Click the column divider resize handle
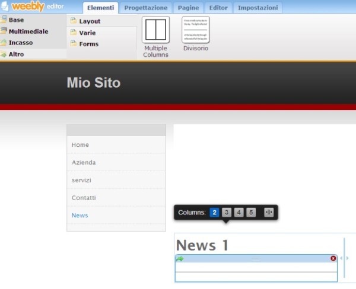356x289 pixels. coord(344,258)
